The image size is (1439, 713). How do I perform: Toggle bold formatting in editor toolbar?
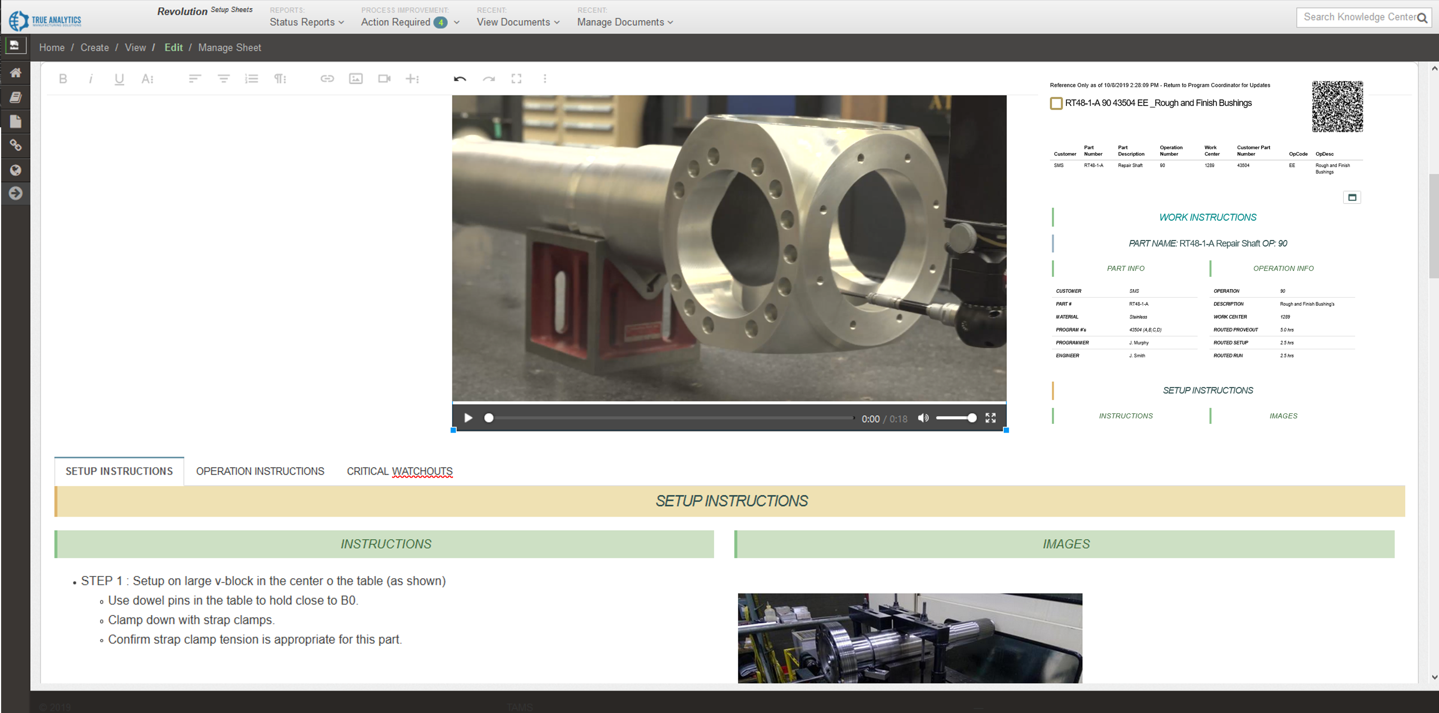click(63, 79)
